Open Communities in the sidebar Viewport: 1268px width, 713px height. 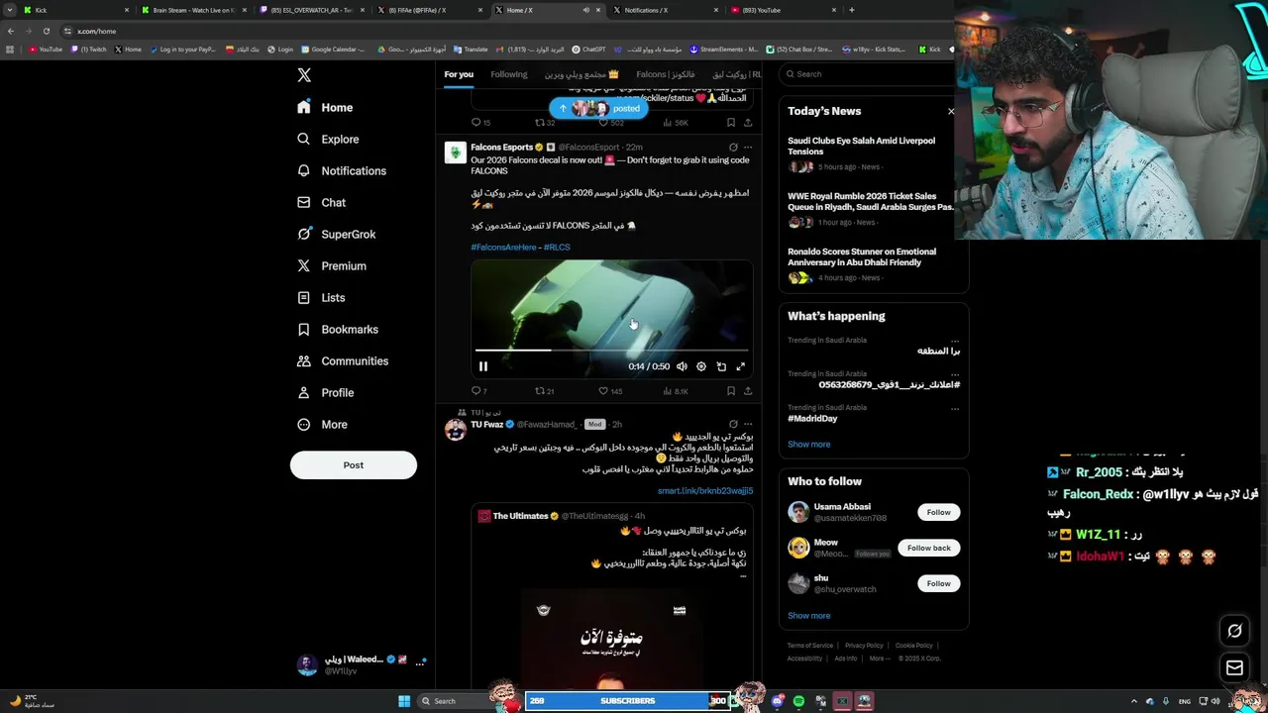(343, 361)
